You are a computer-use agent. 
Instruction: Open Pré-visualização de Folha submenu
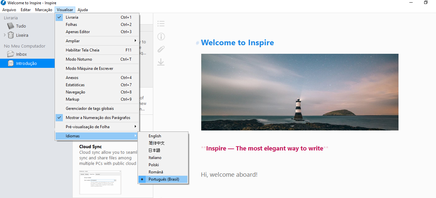point(97,127)
